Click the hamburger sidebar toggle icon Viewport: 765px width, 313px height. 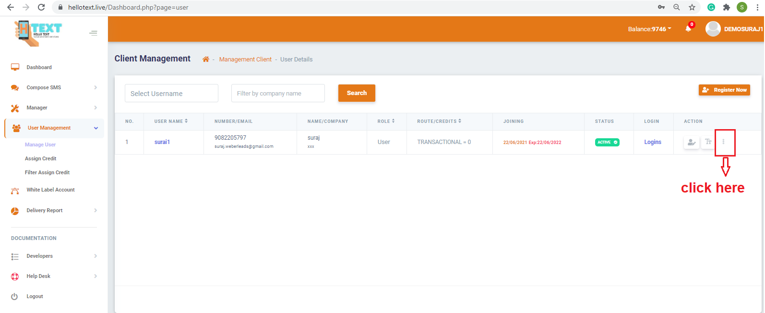point(93,33)
